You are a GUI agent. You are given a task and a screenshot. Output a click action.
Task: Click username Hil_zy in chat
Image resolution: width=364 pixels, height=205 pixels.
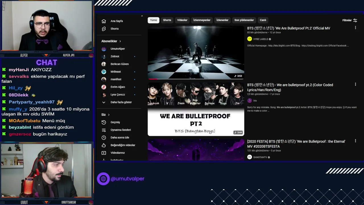16,88
